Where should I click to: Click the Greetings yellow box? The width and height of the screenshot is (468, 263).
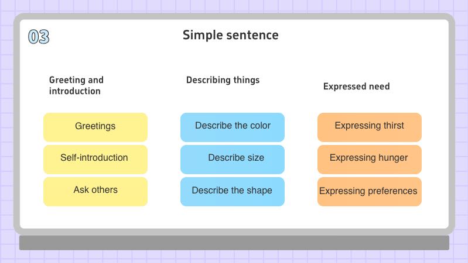95,127
